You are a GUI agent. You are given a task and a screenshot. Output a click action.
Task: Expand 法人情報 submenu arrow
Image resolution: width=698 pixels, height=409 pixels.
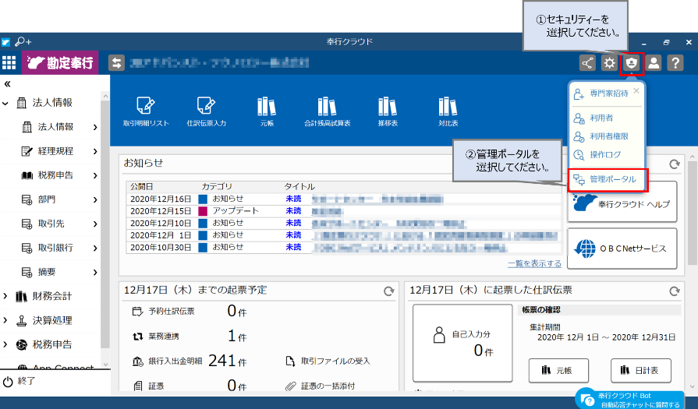(95, 127)
